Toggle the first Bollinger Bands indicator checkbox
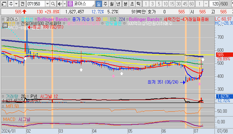Viewport: 233px width, 134px height. [36, 19]
